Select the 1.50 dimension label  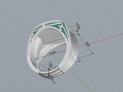point(50,65)
